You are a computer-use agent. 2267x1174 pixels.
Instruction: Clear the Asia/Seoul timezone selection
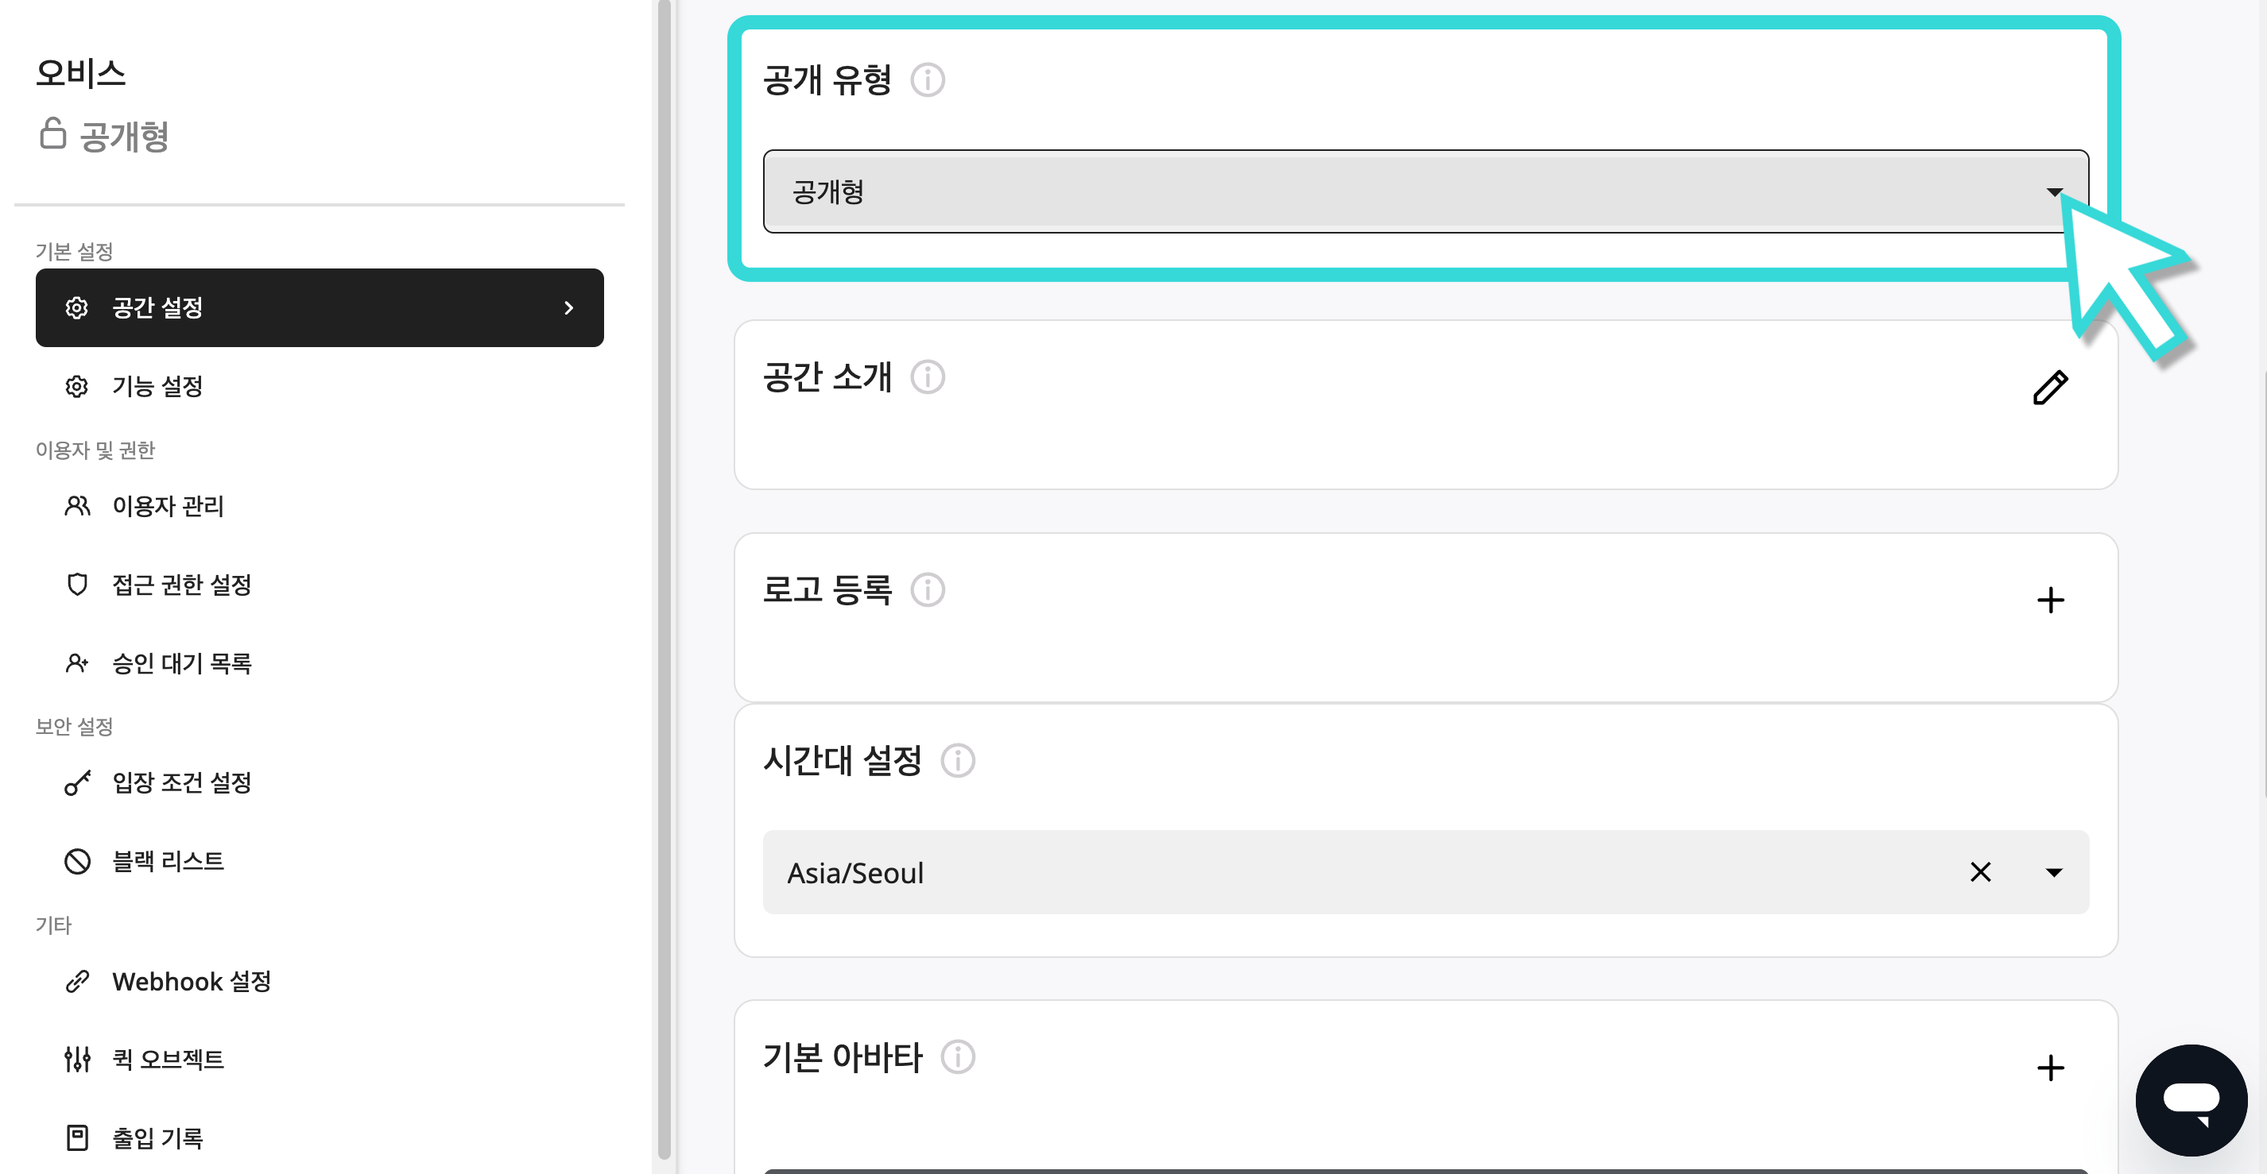(x=1982, y=872)
